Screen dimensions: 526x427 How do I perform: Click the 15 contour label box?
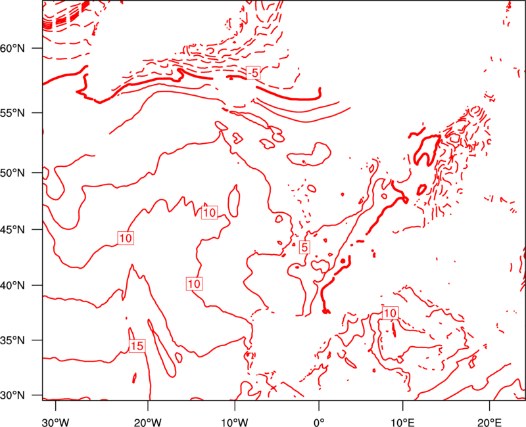[137, 346]
